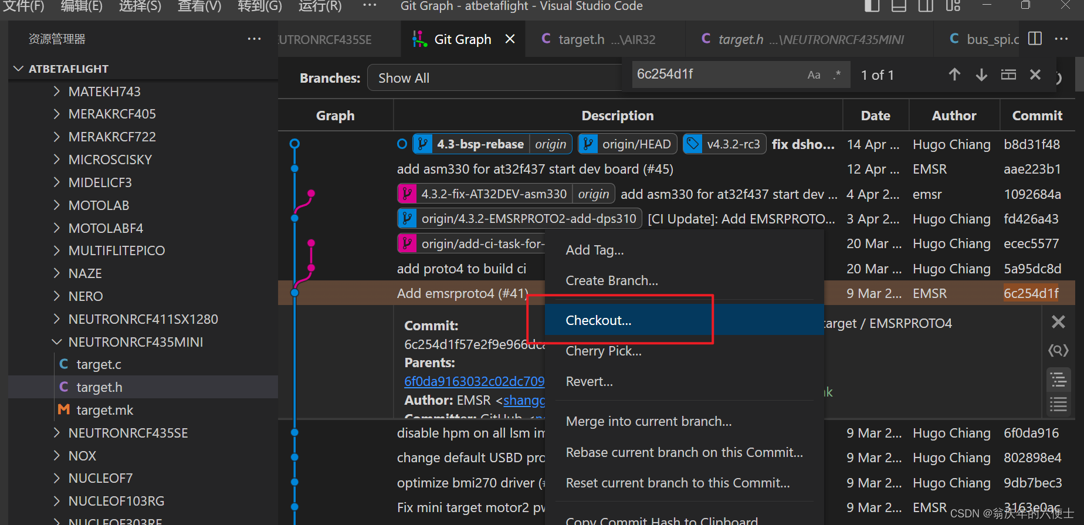Select Merge into current branch item
1084x525 pixels.
(x=684, y=421)
